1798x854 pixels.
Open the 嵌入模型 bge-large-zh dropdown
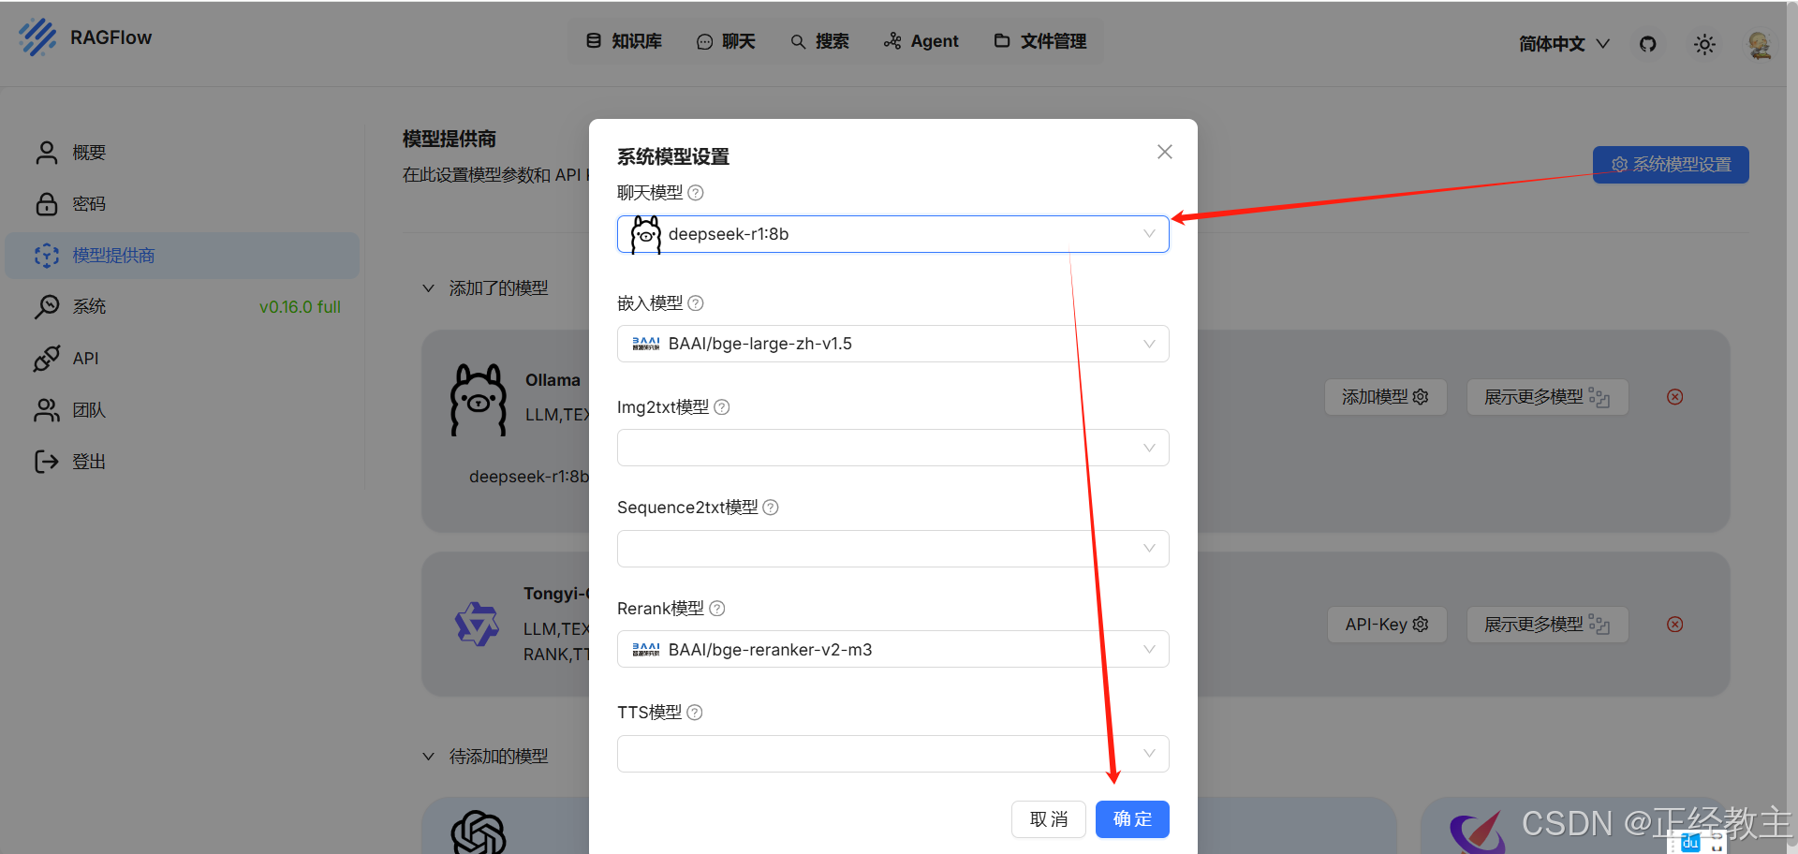(x=892, y=344)
